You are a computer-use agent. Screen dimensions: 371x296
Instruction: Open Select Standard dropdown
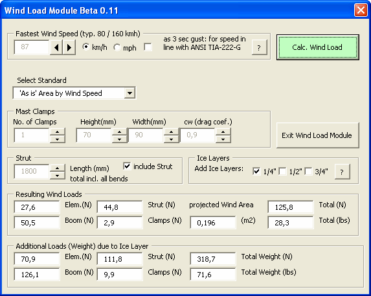(129, 93)
